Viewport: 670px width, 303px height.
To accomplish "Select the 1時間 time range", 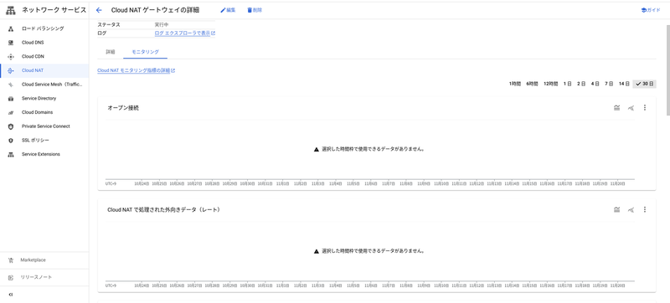I will 514,84.
